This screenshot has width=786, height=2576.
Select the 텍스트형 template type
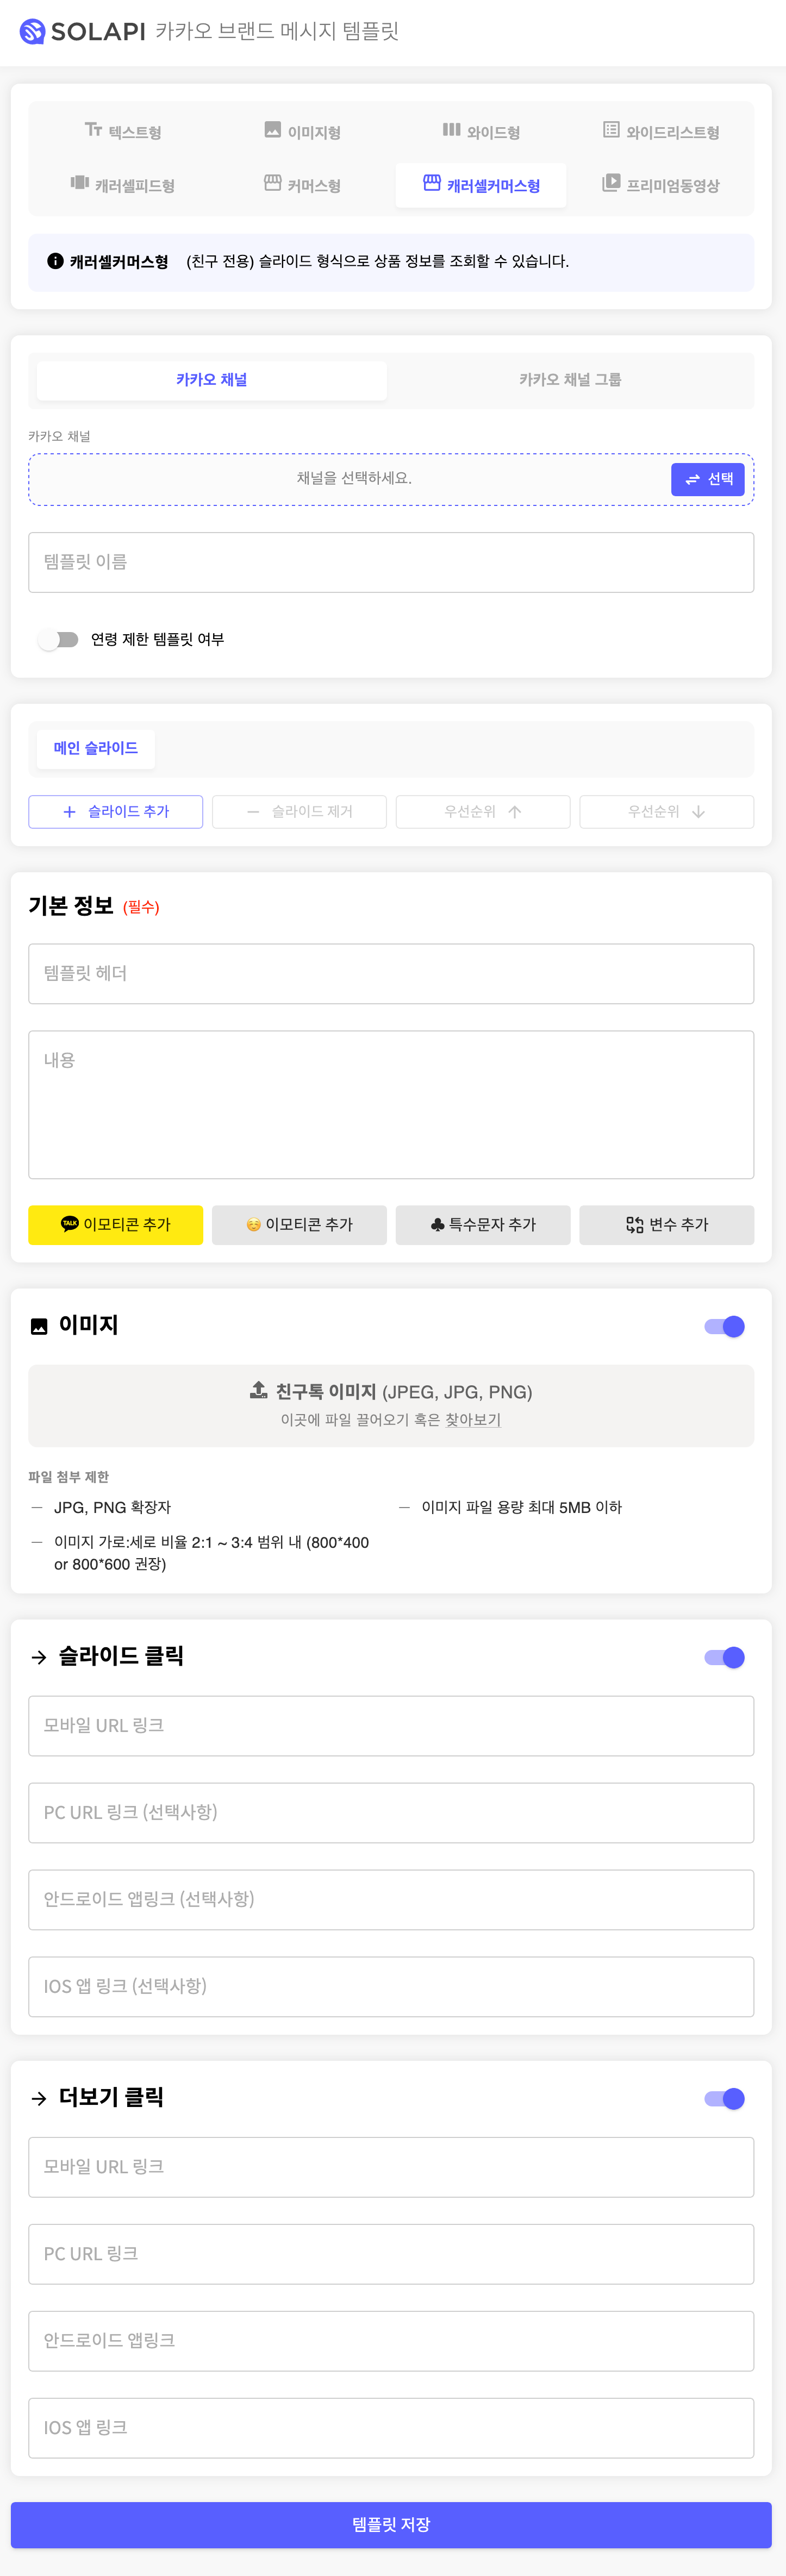(x=122, y=131)
